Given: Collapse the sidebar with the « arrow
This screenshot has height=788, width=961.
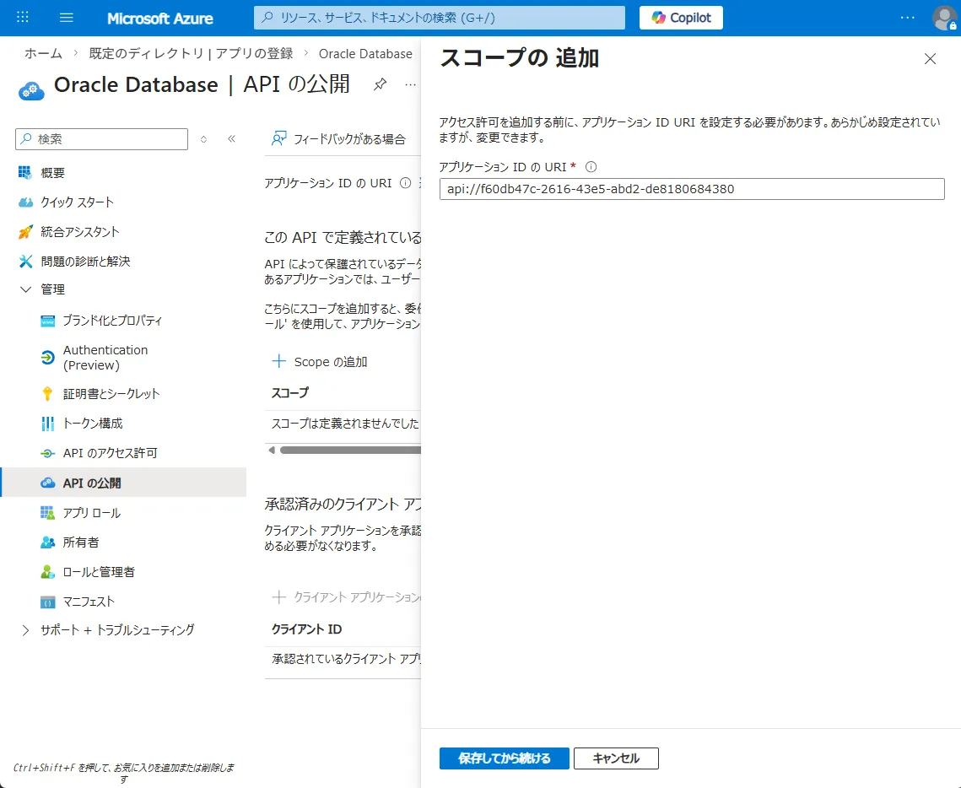Looking at the screenshot, I should point(231,139).
